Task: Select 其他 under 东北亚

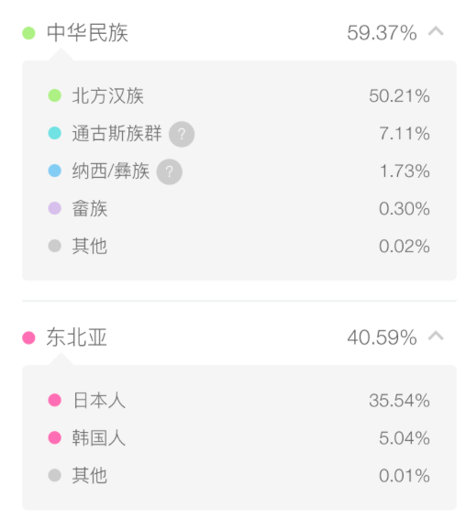Action: [90, 476]
